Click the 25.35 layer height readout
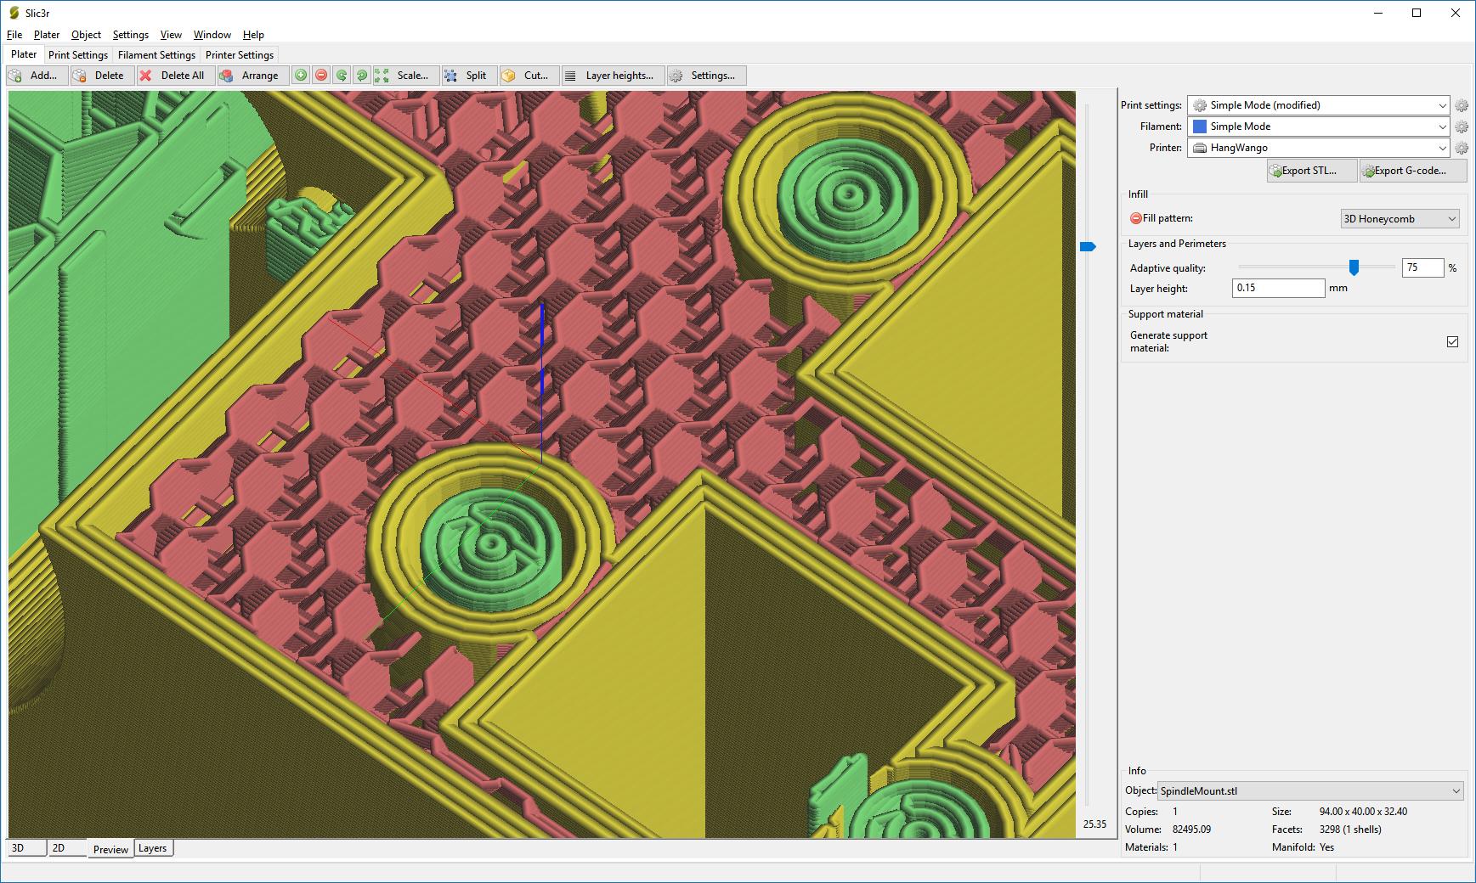 (x=1094, y=824)
